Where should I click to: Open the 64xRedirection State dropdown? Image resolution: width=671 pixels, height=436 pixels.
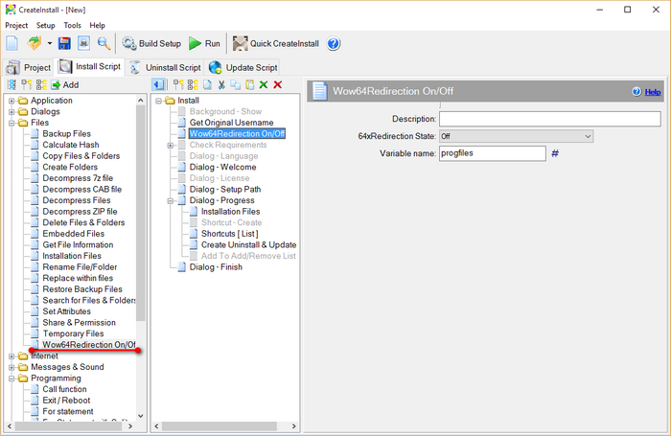[x=516, y=136]
